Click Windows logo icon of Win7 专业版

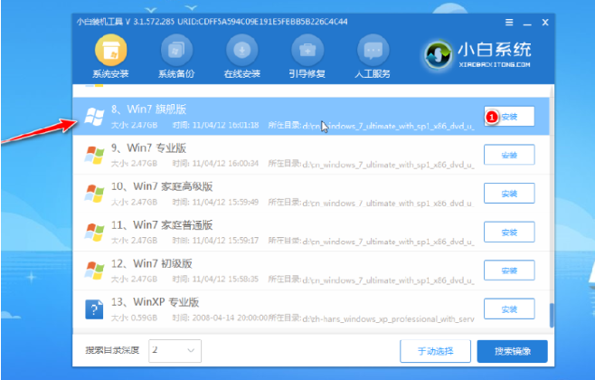tap(94, 155)
